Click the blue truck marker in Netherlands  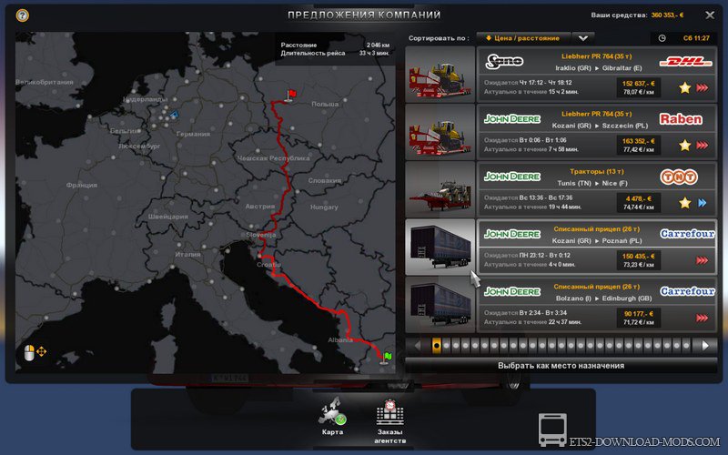pyautogui.click(x=174, y=115)
